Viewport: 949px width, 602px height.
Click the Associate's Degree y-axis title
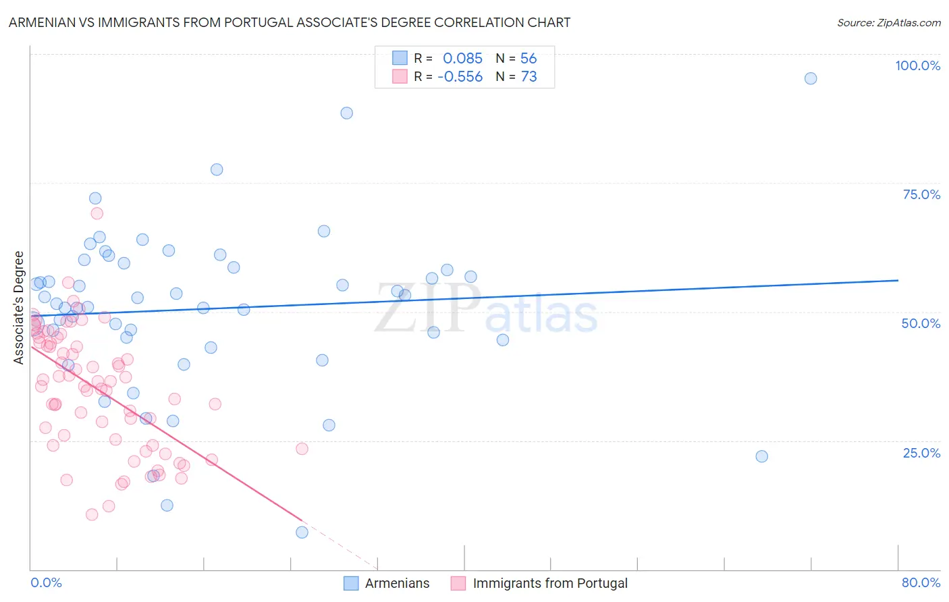pyautogui.click(x=18, y=308)
